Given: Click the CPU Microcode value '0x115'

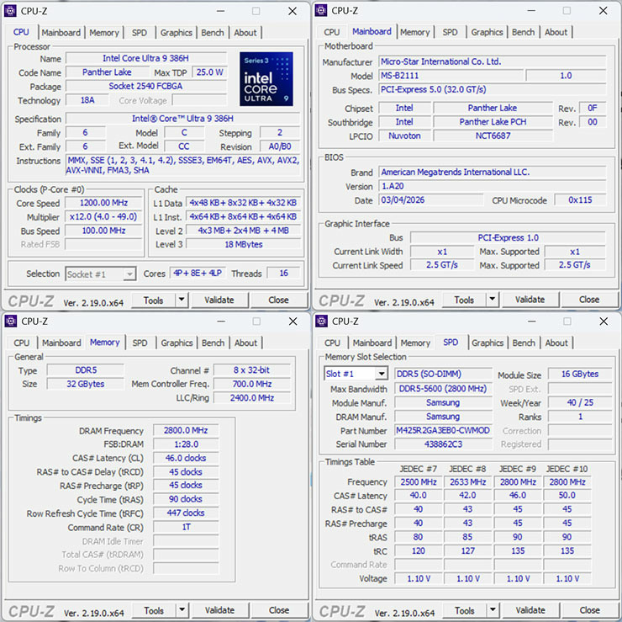Looking at the screenshot, I should (580, 199).
